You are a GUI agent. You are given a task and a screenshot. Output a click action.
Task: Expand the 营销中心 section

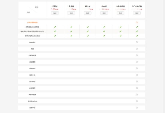(x=137, y=75)
